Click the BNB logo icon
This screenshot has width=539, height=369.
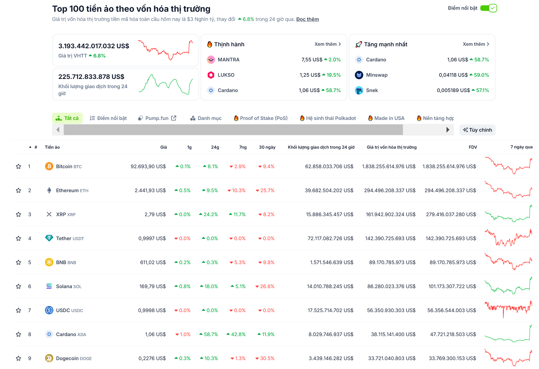click(49, 262)
